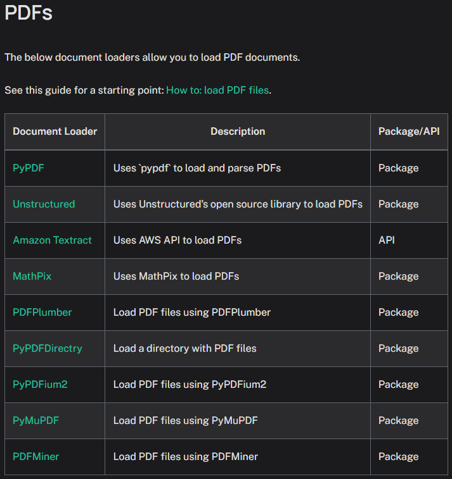Open the Amazon Textract loader page
Viewport: 452px width, 479px height.
pos(52,240)
